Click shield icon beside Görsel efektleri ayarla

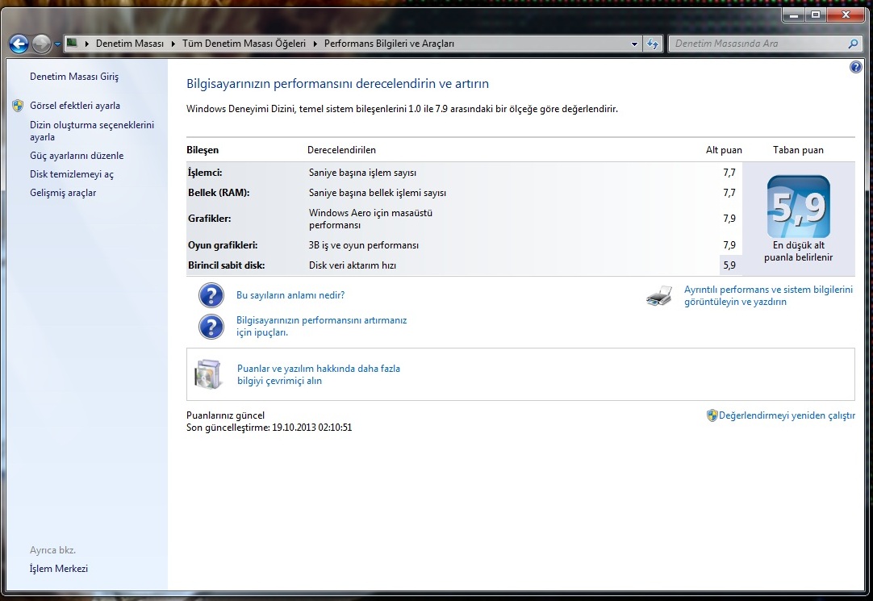tap(18, 105)
